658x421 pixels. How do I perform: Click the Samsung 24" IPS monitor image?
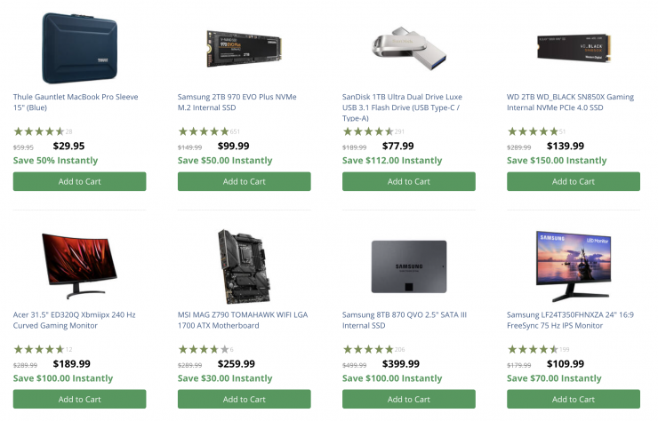(x=573, y=263)
